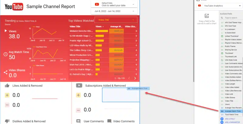
Task: Select Average Watch Time in available fields
Action: click(231, 111)
